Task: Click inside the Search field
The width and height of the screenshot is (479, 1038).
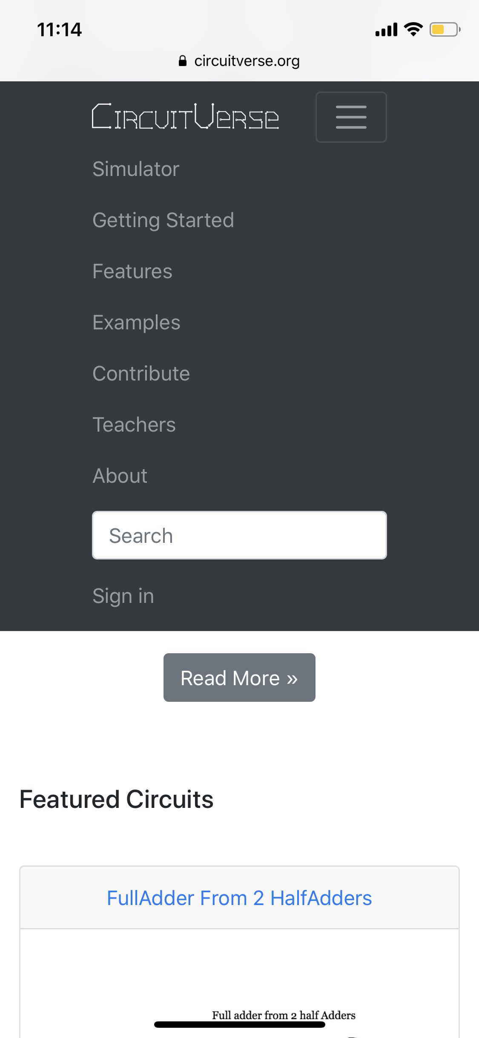Action: point(239,535)
